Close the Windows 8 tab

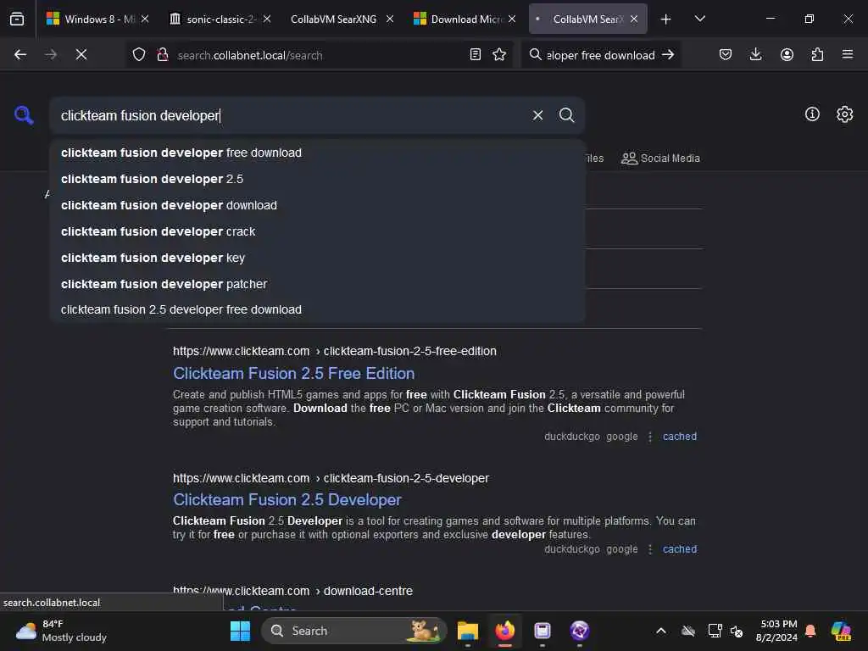click(x=145, y=19)
